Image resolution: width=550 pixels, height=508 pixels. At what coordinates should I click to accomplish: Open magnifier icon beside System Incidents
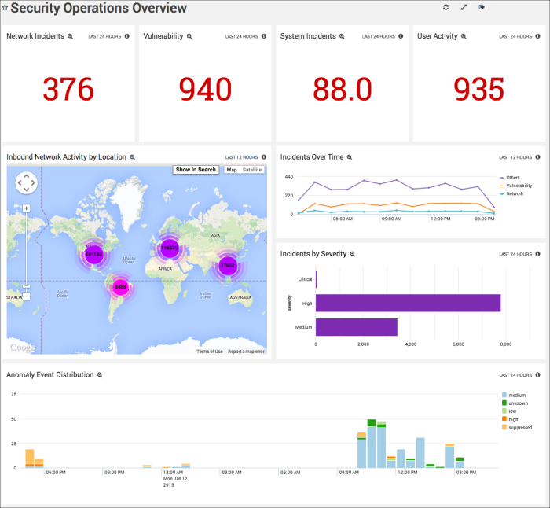pyautogui.click(x=342, y=36)
